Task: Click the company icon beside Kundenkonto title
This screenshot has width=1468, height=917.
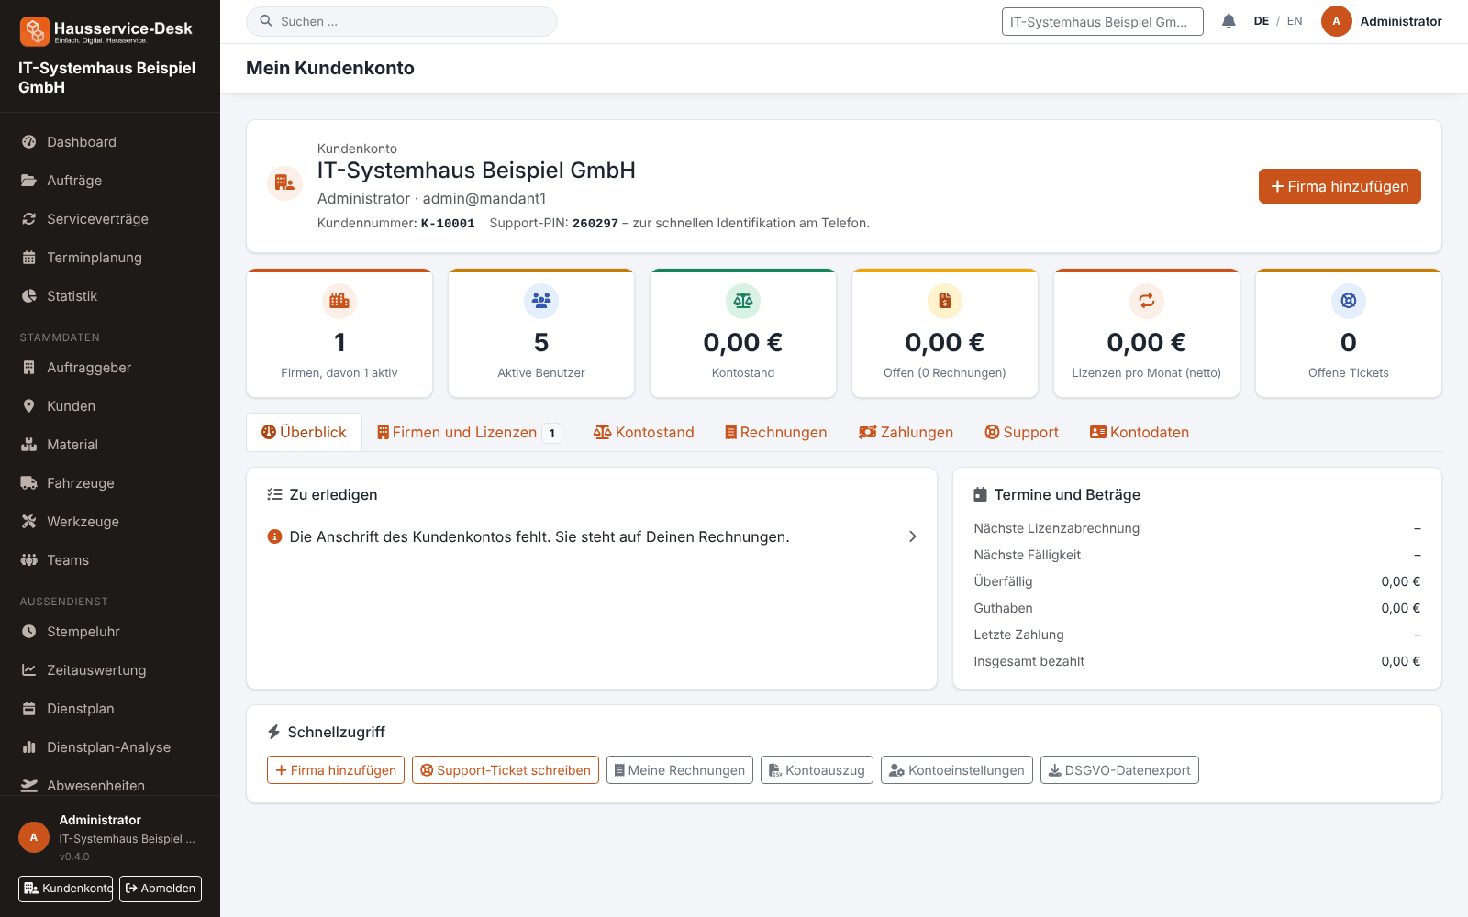Action: pos(284,183)
